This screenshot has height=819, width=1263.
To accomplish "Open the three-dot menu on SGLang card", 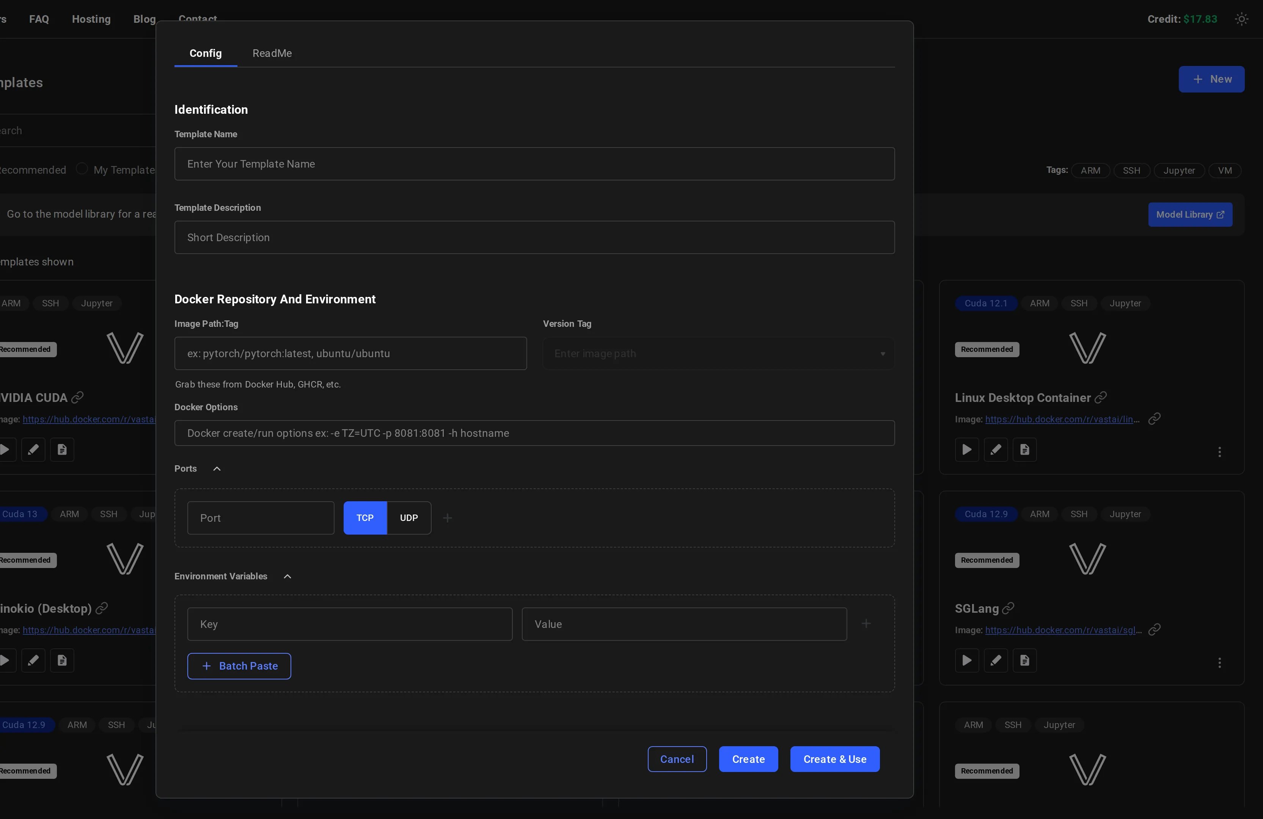I will [1219, 662].
